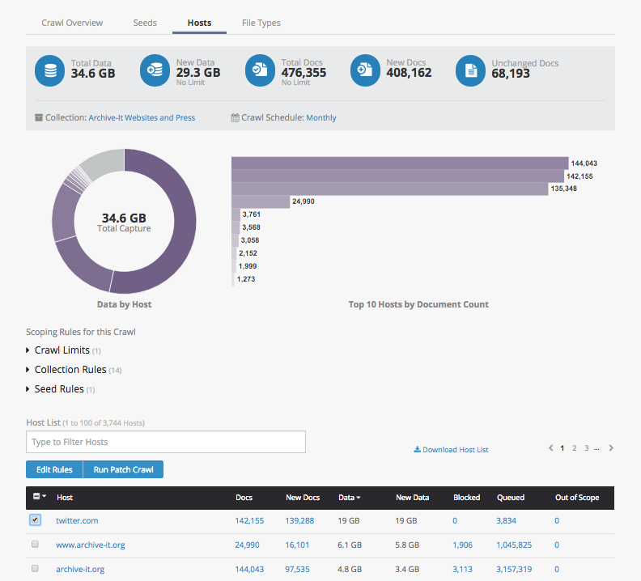
Task: Click the Total Data database icon
Action: [50, 70]
